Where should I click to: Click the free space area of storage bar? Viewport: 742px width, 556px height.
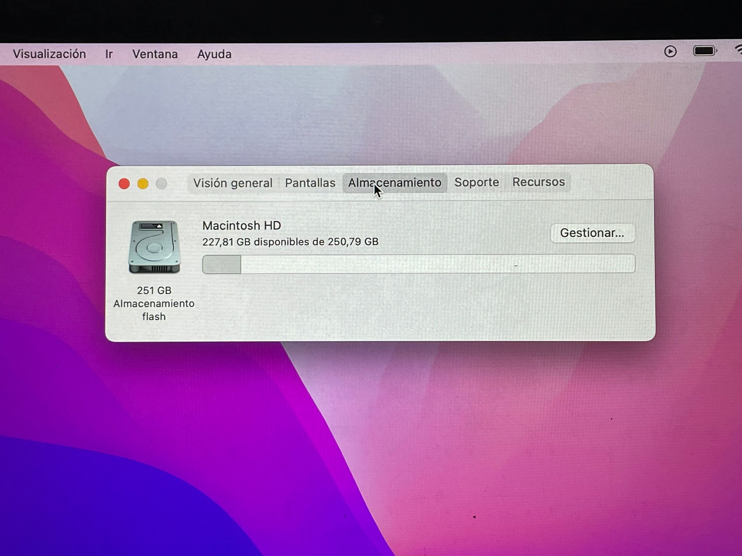[x=435, y=264]
